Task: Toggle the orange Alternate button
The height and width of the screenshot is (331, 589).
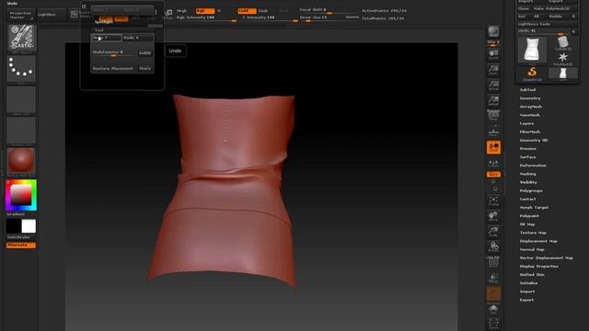Action: (x=21, y=245)
